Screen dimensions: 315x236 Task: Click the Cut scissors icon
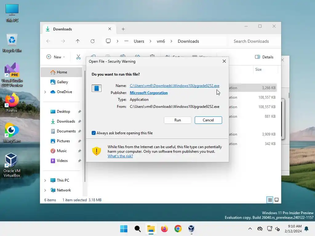pyautogui.click(x=78, y=57)
